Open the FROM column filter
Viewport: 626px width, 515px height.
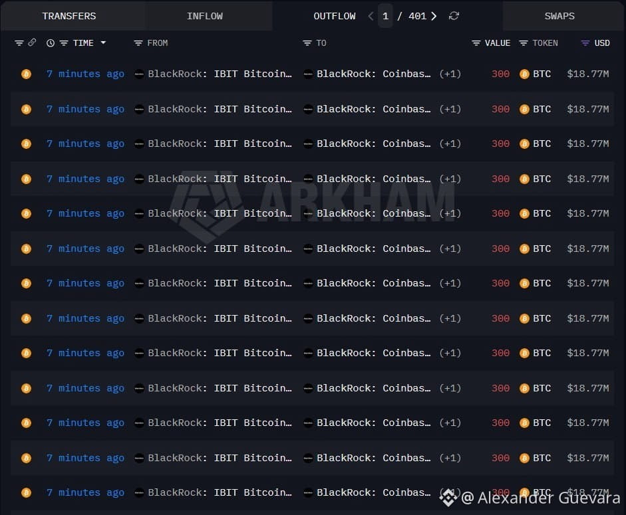pyautogui.click(x=138, y=43)
